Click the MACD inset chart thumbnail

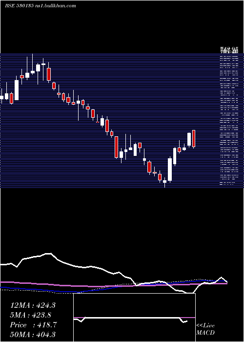134,318
